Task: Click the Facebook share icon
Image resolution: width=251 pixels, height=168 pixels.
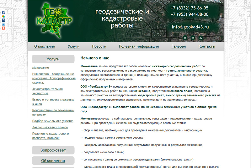Action: click(3, 12)
